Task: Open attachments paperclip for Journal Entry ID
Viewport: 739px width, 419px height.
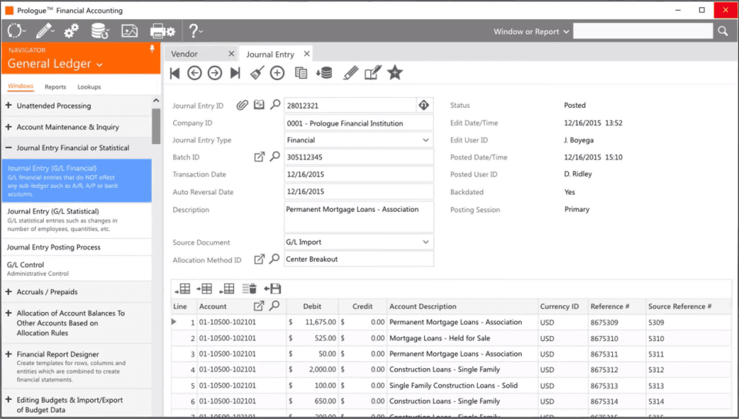Action: [242, 105]
